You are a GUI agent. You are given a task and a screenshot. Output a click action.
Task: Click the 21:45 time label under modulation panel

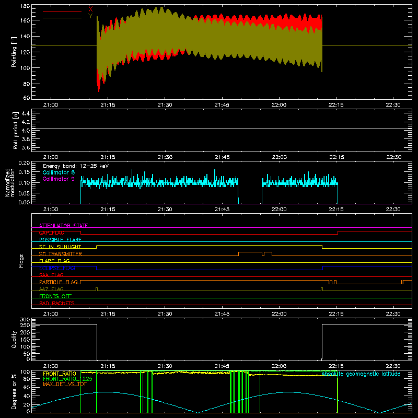(x=222, y=210)
